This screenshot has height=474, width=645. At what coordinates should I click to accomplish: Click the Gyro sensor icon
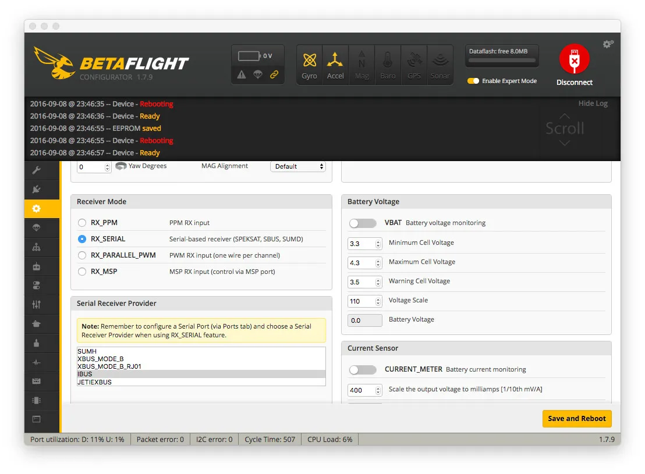(310, 65)
